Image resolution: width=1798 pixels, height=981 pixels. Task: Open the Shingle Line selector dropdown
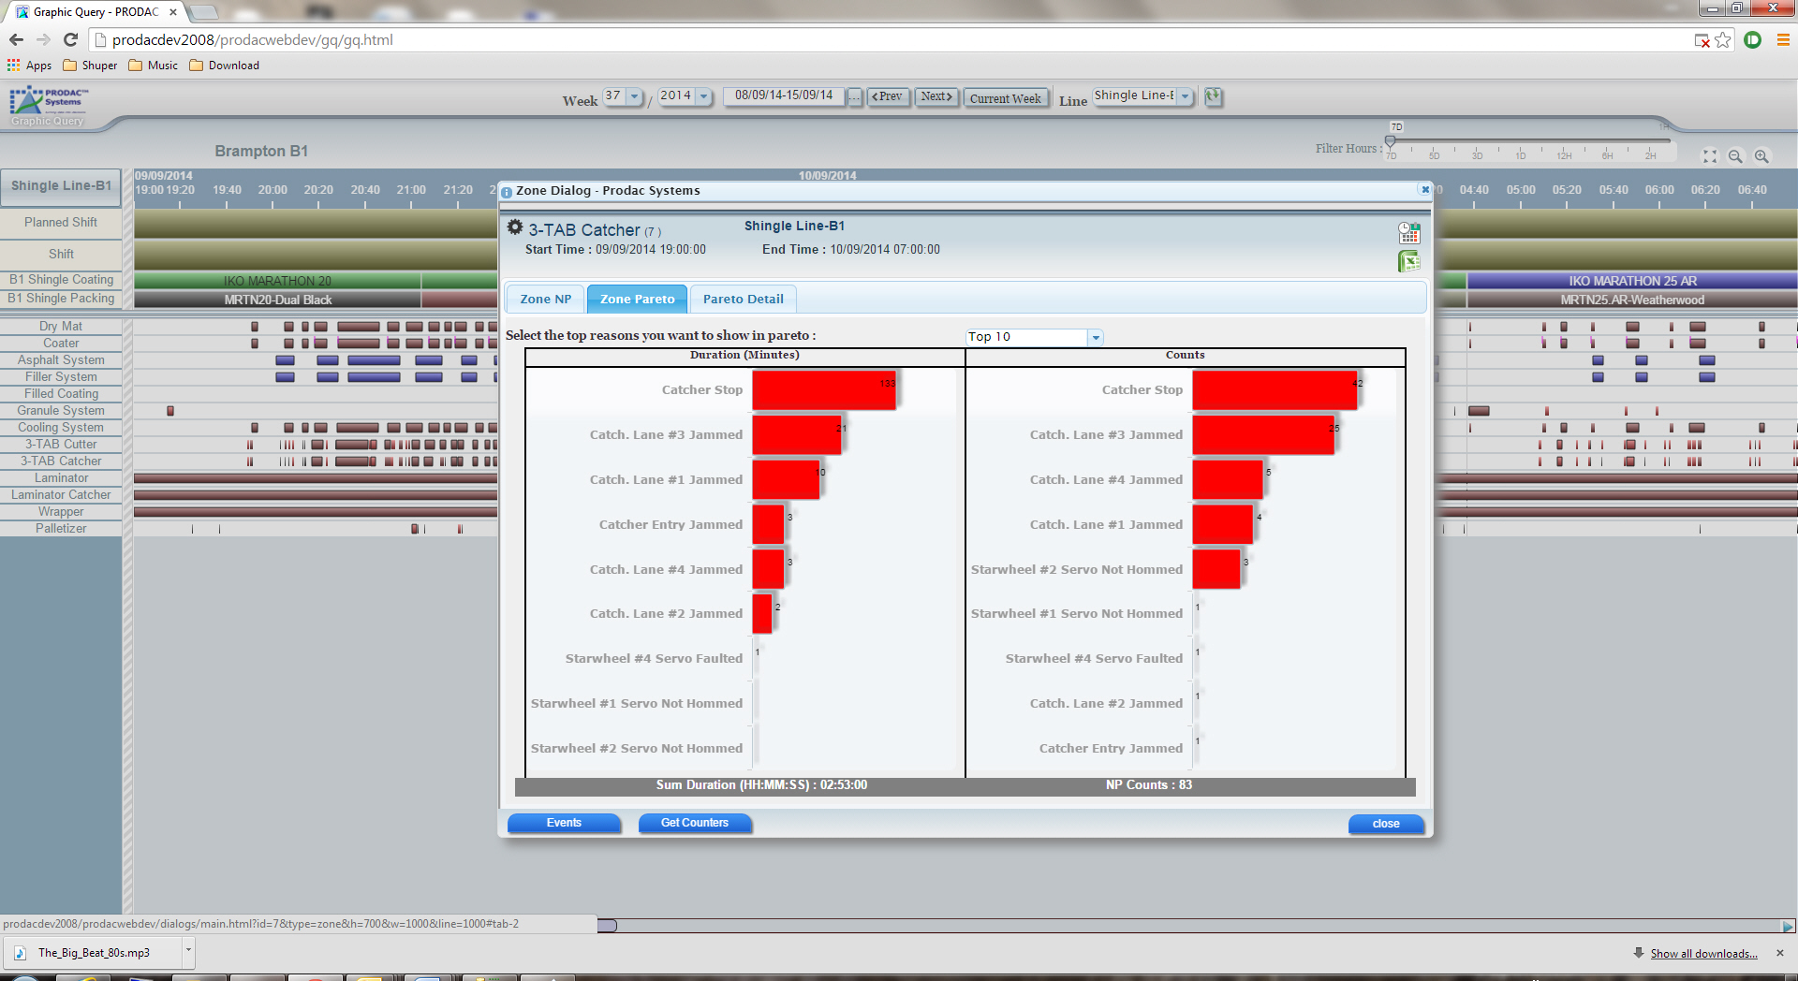pyautogui.click(x=1185, y=96)
